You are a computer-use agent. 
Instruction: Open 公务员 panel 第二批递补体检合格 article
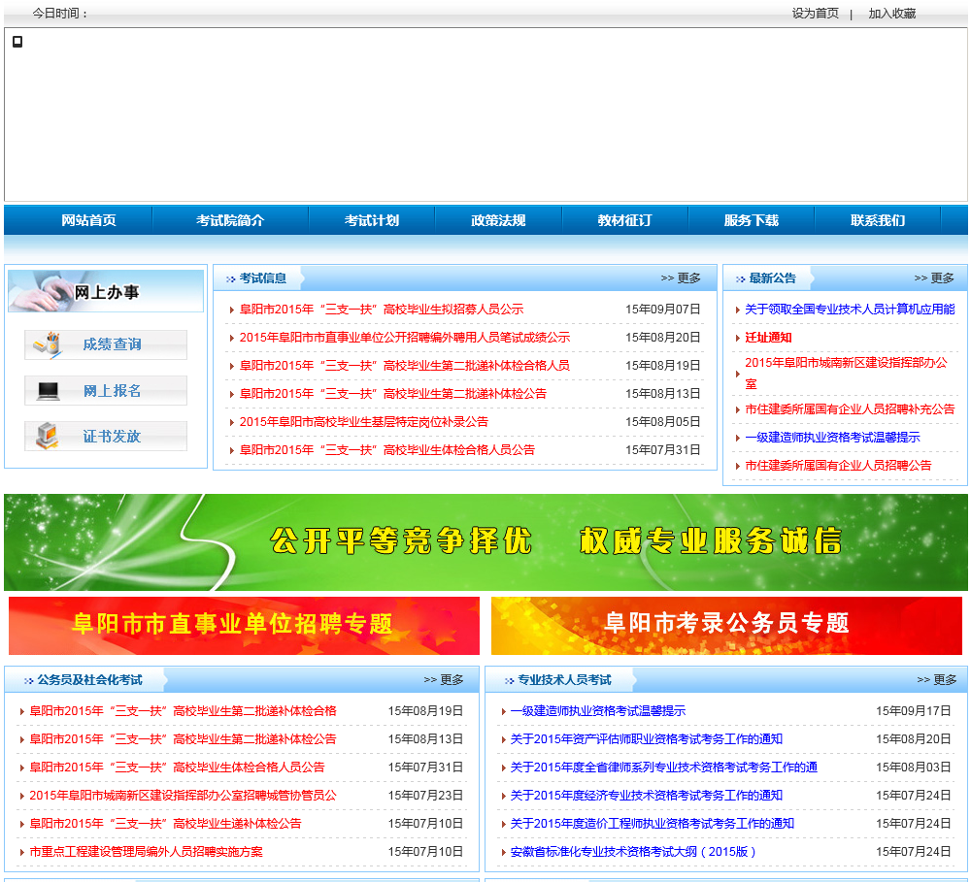pos(183,710)
